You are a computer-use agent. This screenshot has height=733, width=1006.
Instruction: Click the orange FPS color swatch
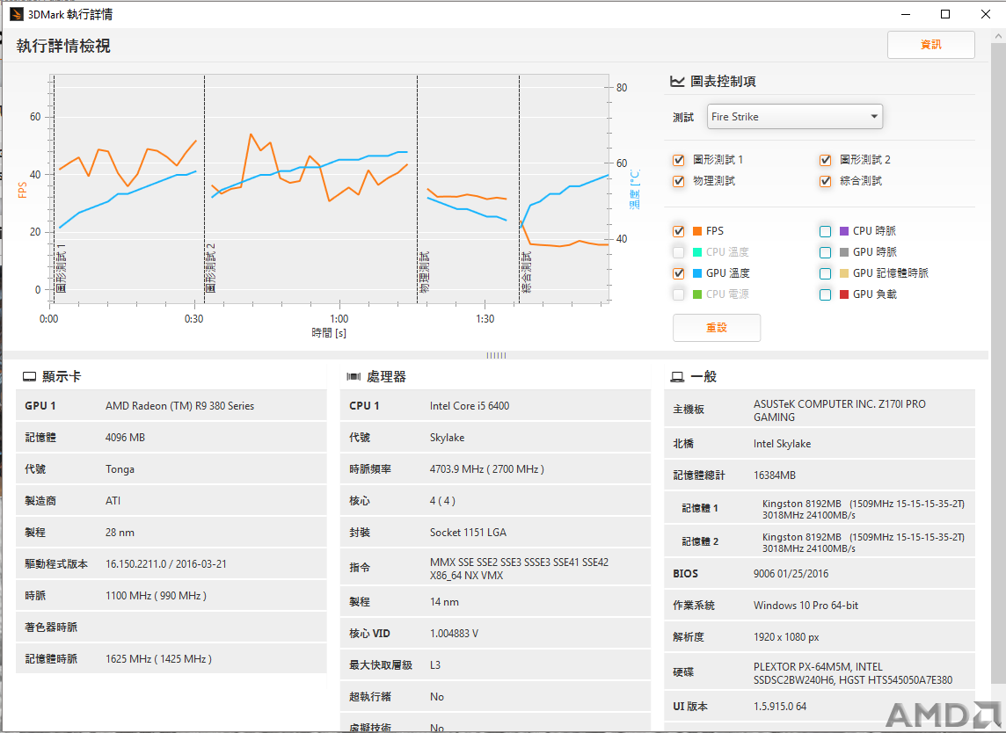pyautogui.click(x=697, y=231)
